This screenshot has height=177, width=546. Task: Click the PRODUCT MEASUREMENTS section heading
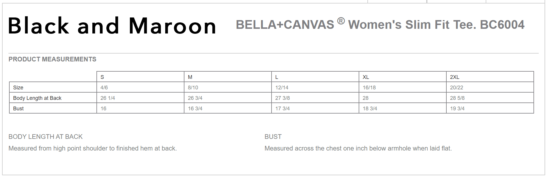click(x=52, y=59)
